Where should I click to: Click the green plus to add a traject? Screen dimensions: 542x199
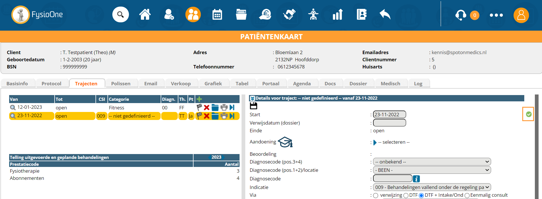point(199,99)
